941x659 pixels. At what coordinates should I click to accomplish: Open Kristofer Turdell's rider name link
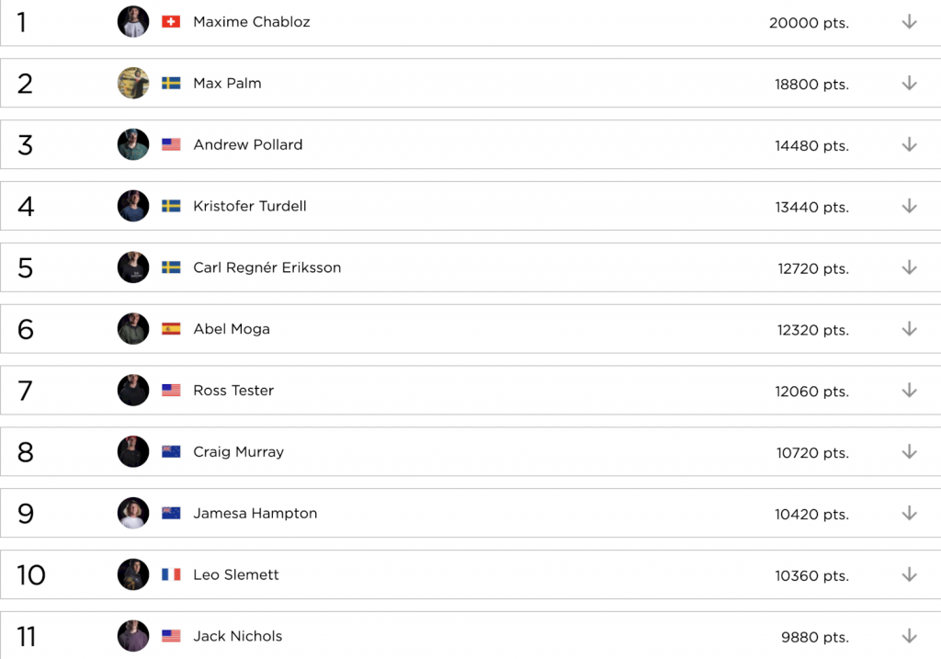249,206
